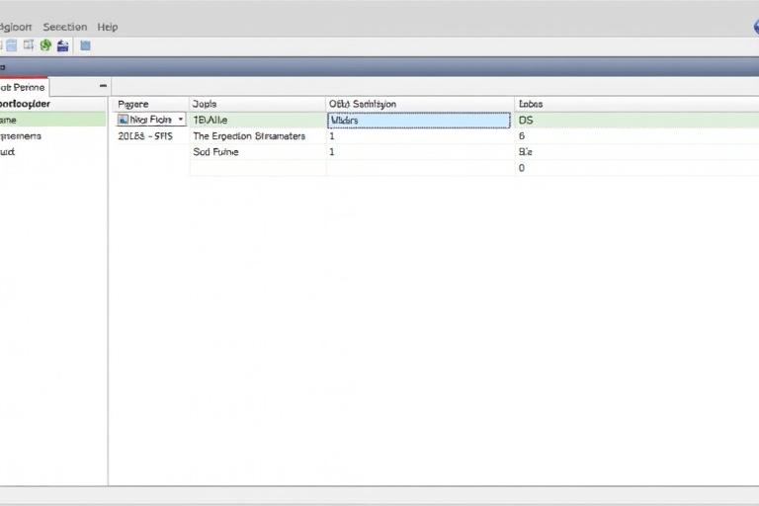The image size is (759, 506).
Task: Click the green globe toolbar icon
Action: click(45, 45)
